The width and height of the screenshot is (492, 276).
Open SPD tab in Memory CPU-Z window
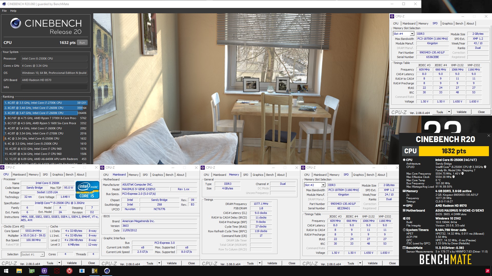pos(245,175)
